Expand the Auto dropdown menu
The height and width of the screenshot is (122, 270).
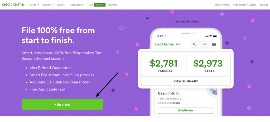pyautogui.click(x=61, y=5)
